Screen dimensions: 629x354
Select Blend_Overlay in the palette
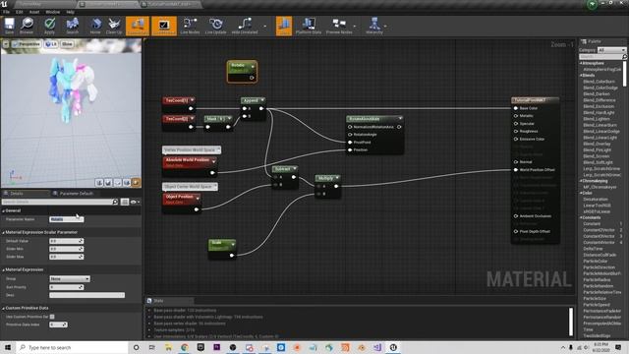(597, 144)
